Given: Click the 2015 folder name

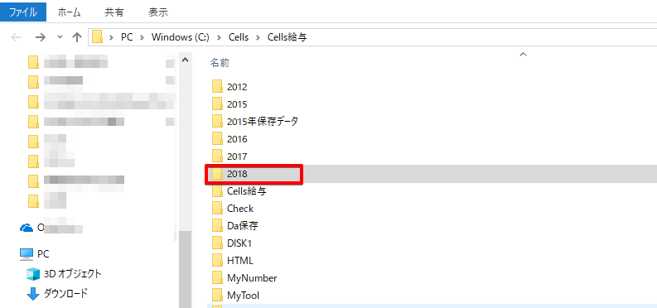Looking at the screenshot, I should pyautogui.click(x=237, y=104).
